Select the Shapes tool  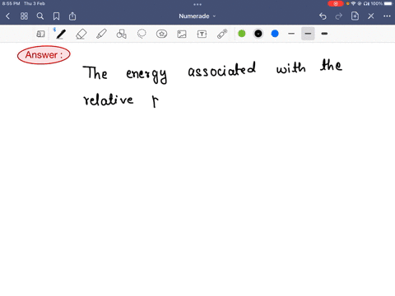tap(122, 34)
